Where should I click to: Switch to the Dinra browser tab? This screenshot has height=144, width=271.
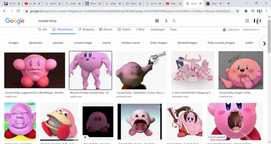coord(93,4)
